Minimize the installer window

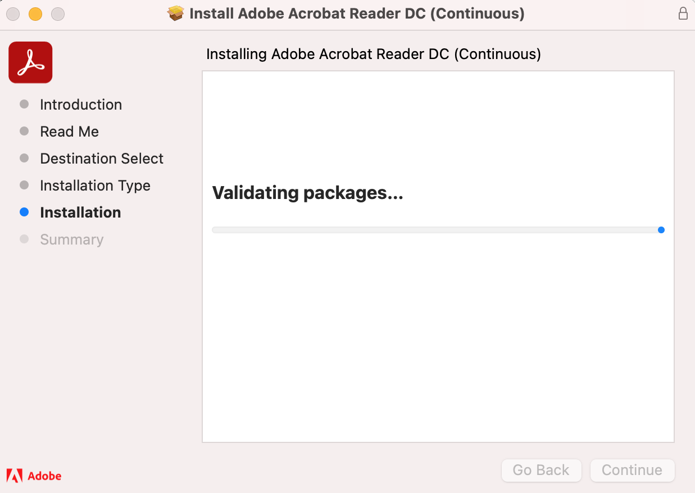coord(35,13)
